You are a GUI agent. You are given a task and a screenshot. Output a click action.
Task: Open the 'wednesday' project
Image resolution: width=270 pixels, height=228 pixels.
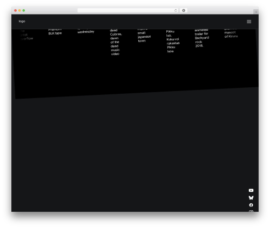pyautogui.click(x=86, y=31)
